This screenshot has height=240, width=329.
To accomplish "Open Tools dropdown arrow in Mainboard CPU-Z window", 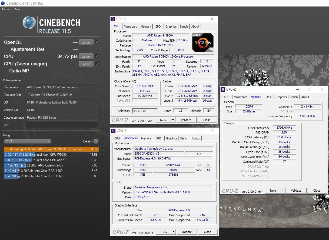I will point(174,232).
